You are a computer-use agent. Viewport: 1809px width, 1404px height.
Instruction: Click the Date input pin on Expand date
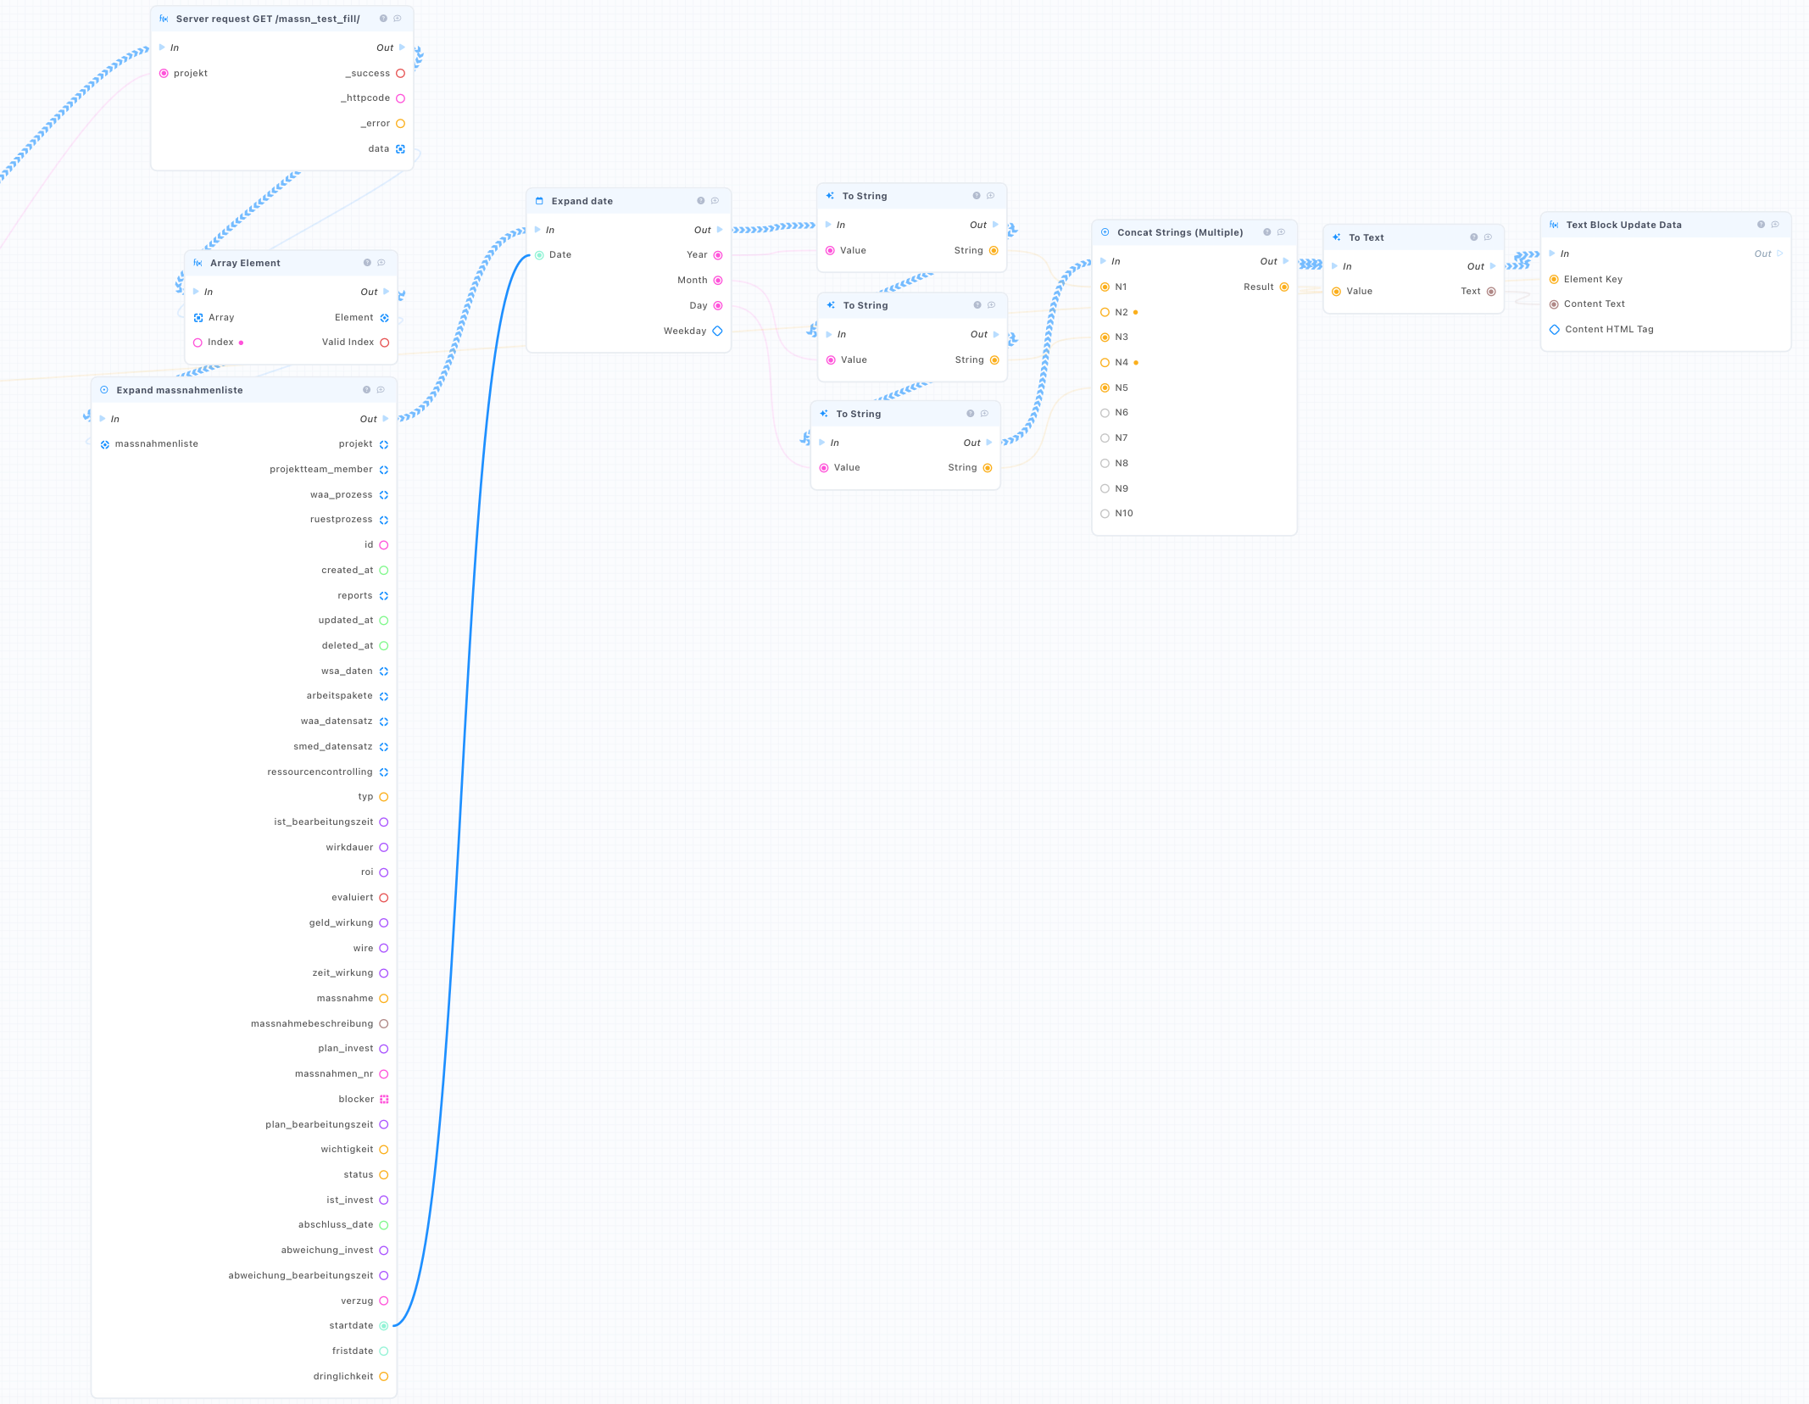point(539,255)
